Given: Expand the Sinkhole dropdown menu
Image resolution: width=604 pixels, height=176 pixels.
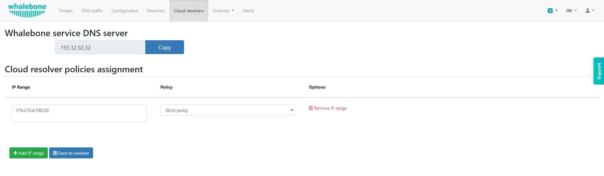Looking at the screenshot, I should 223,11.
